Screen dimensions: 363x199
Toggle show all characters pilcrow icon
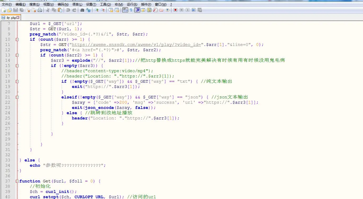coord(131,10)
